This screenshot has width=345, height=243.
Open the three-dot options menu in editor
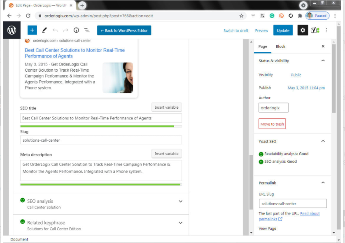pos(326,30)
